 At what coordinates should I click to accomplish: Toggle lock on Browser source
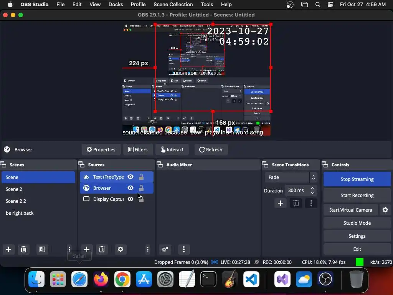coord(141,188)
